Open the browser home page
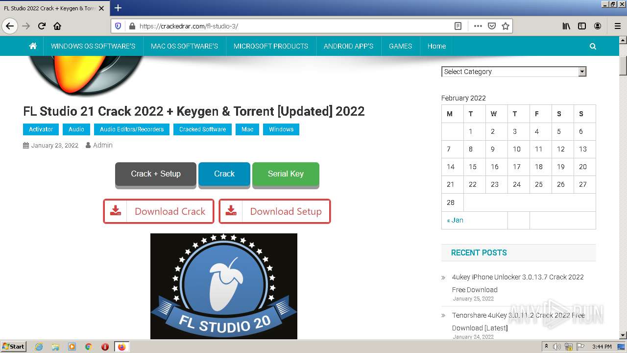 click(57, 26)
